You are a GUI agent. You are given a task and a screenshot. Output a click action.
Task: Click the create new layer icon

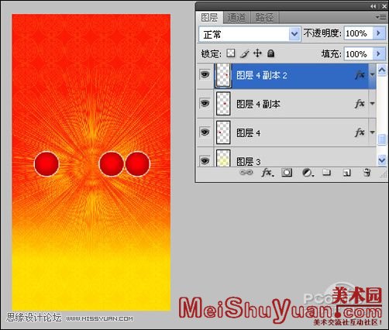click(x=346, y=173)
